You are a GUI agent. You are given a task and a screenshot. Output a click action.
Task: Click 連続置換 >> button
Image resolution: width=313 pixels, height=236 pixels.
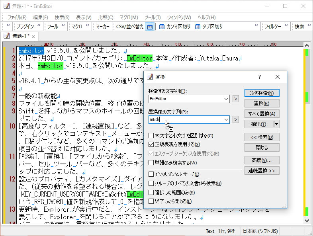pos(262,171)
